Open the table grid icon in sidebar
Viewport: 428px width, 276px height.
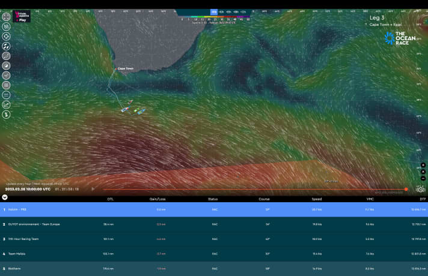click(x=6, y=85)
